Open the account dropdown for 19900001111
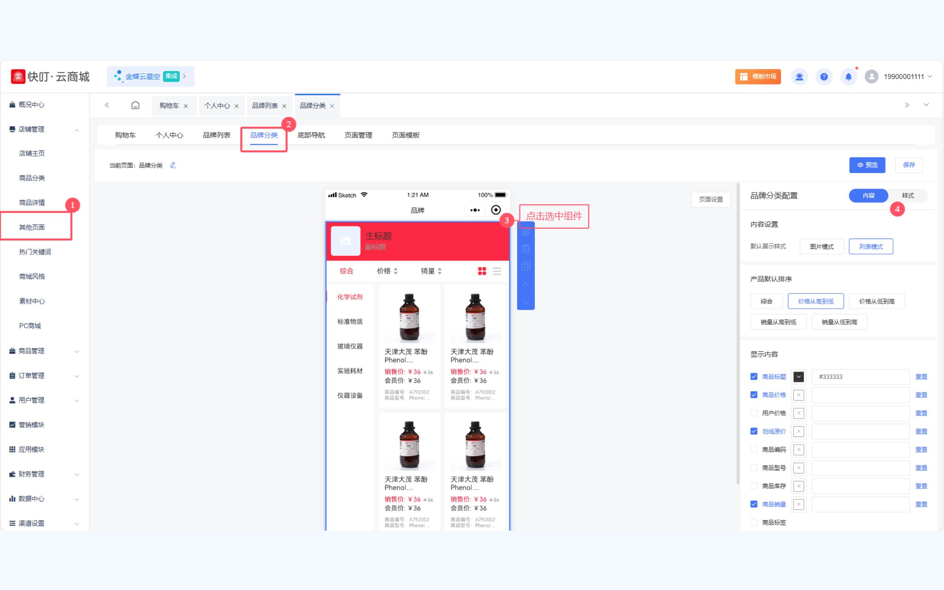This screenshot has height=590, width=944. (930, 76)
